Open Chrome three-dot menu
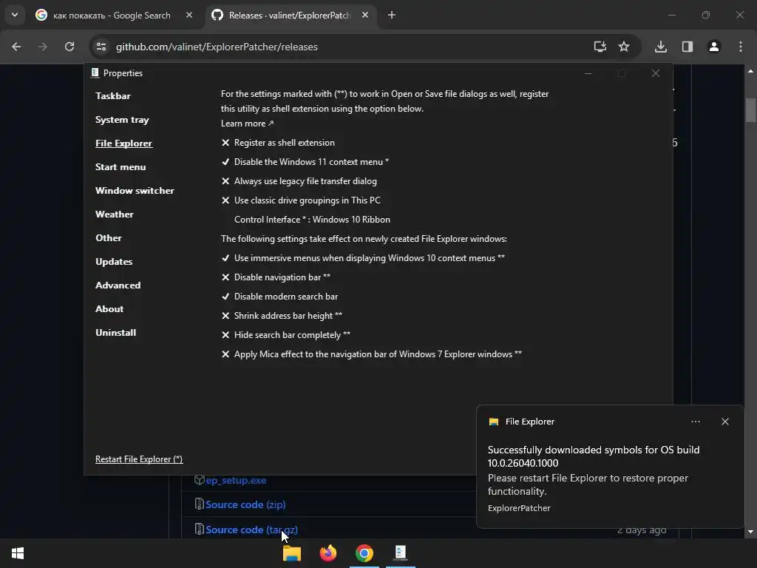This screenshot has width=757, height=568. point(741,47)
